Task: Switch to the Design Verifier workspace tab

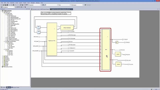Action: (x=15, y=87)
